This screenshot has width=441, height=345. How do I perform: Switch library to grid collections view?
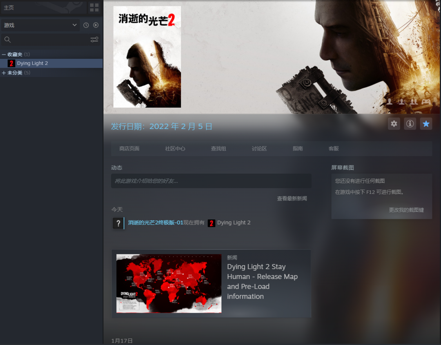tap(94, 7)
